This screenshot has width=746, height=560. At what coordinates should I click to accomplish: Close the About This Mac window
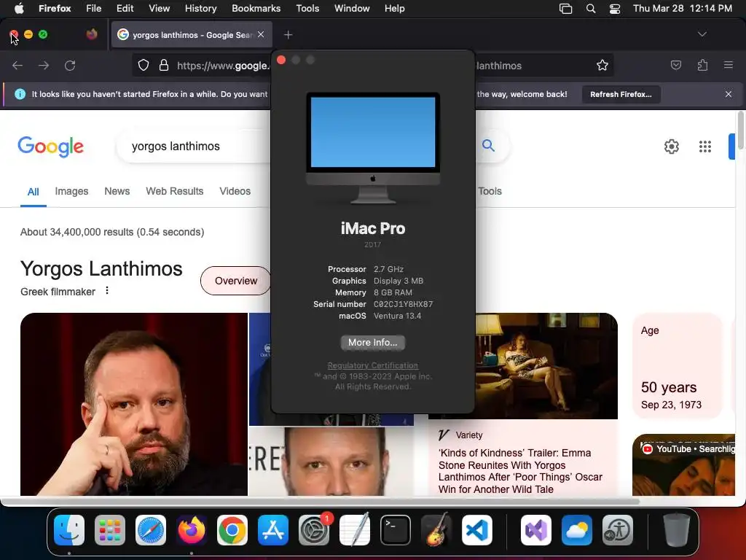(281, 60)
